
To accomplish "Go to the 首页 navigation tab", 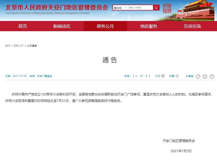I will coord(23,26).
